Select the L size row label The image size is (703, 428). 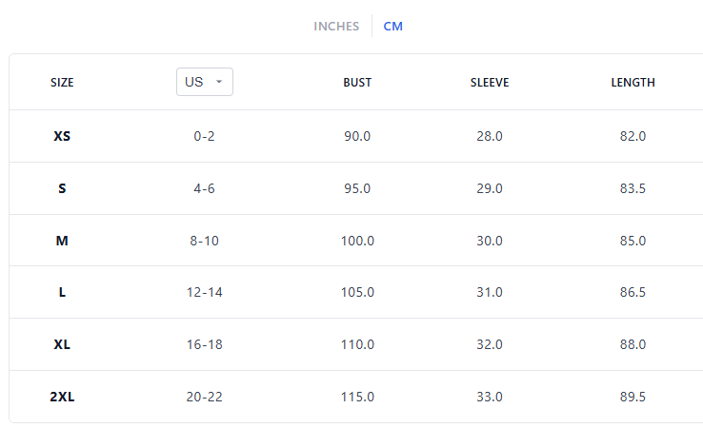point(62,292)
